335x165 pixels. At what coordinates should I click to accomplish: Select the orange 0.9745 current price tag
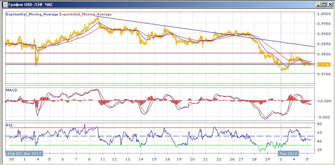click(x=323, y=64)
